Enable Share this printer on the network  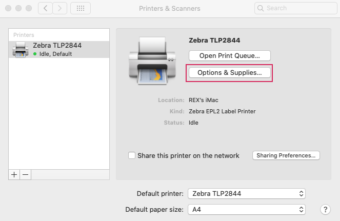tap(132, 155)
